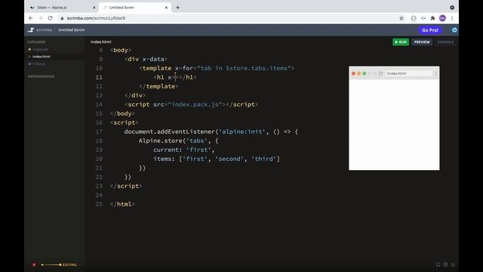Close the State — Alpine.js browser tab
Screen dimensions: 483x272
[x=94, y=8]
